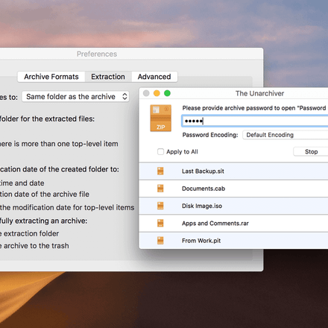Minimize The Unarchiver window with yellow button

[x=157, y=93]
